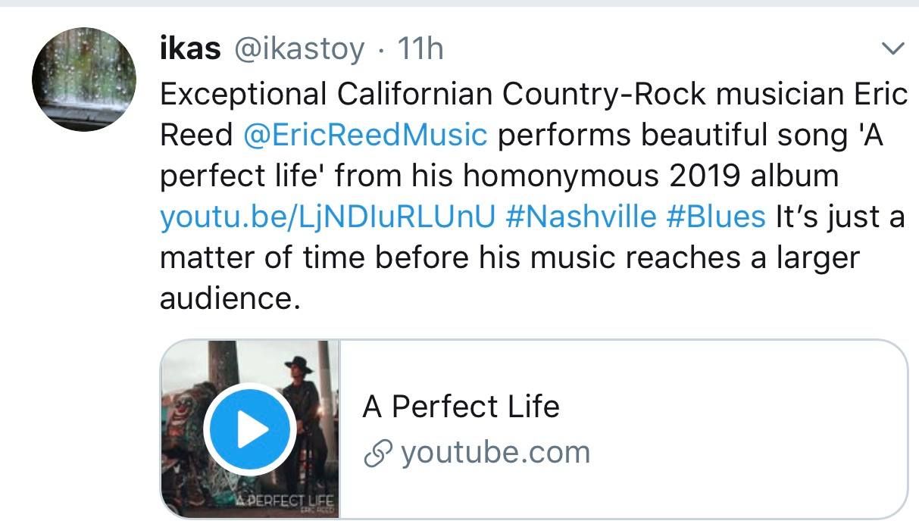Expand the tweet options chevron

coord(894,49)
